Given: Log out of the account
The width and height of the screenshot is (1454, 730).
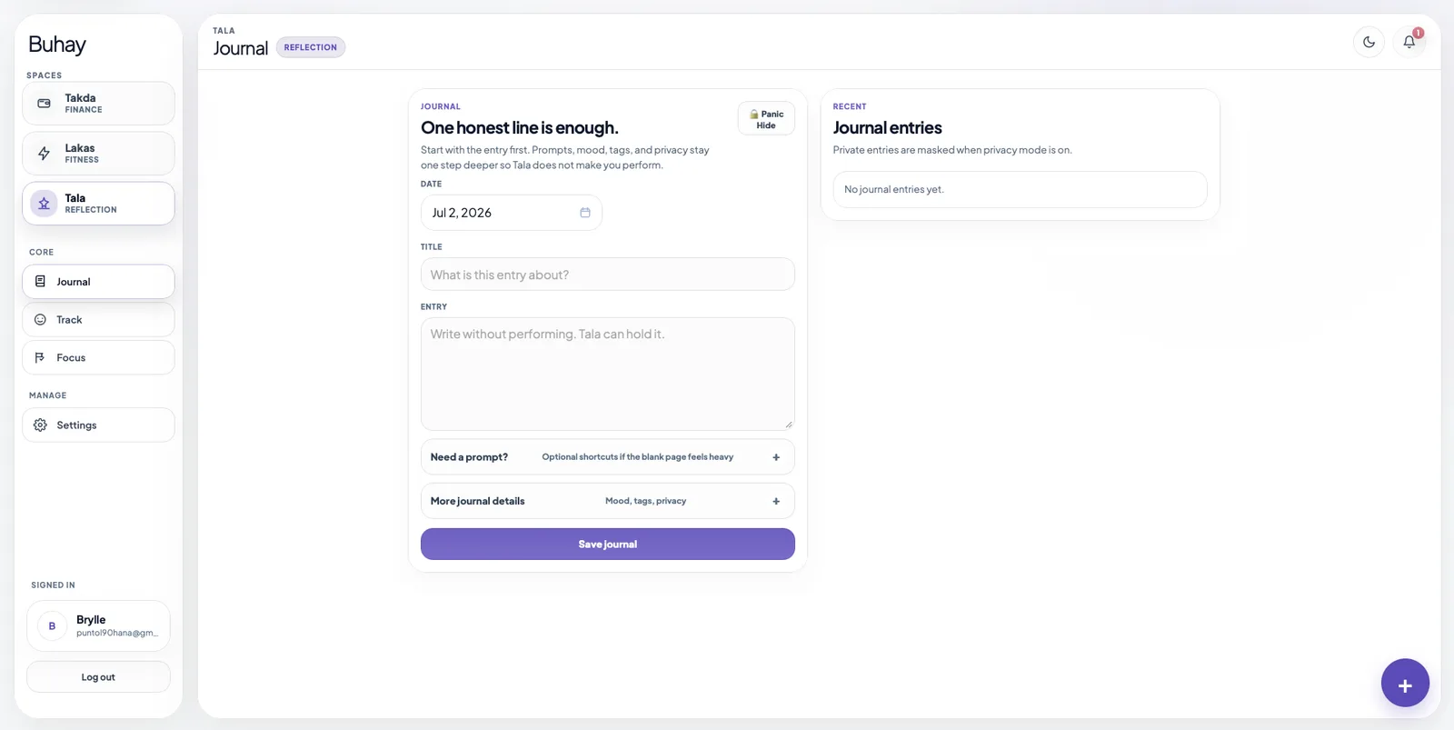Looking at the screenshot, I should [x=98, y=676].
